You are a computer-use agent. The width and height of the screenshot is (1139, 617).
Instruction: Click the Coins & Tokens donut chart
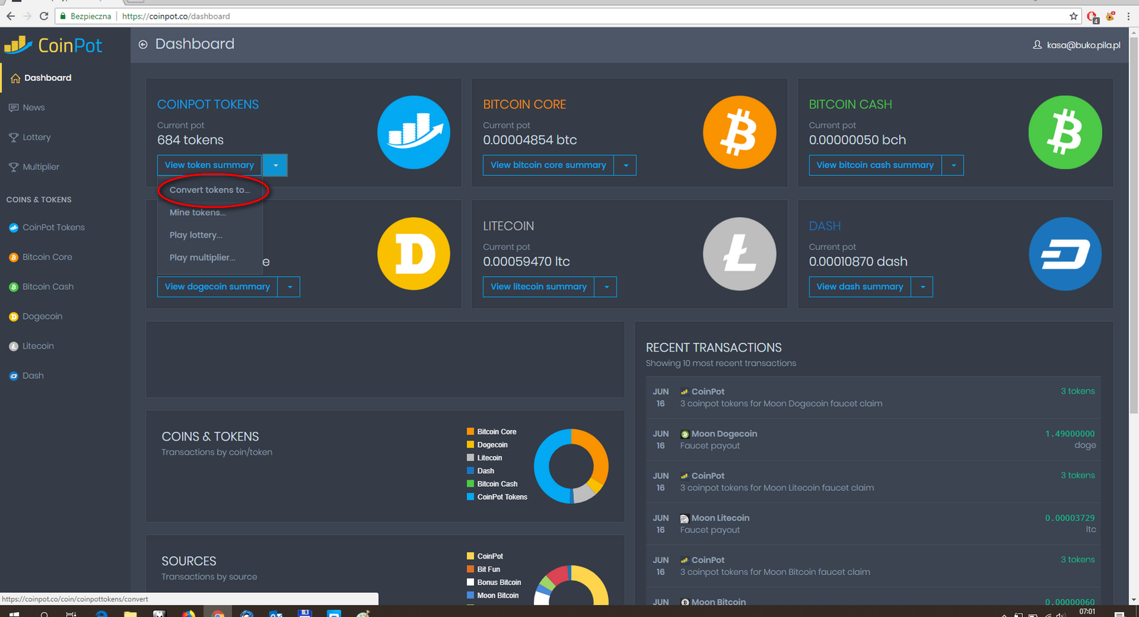(x=571, y=466)
